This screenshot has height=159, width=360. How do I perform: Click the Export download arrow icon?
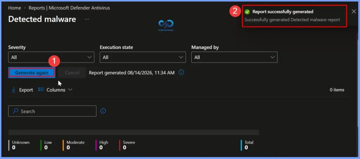click(14, 90)
